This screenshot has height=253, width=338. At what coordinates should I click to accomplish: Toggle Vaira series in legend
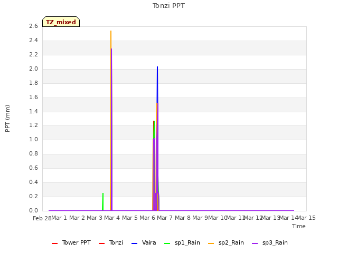tap(144, 242)
